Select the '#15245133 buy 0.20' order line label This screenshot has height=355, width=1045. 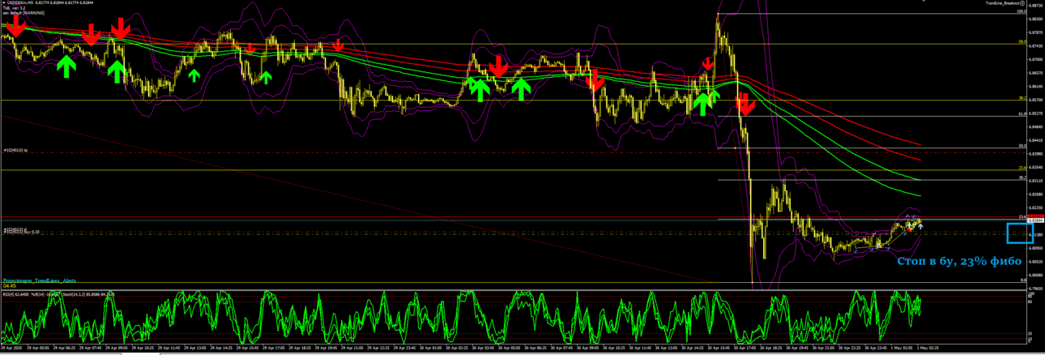pyautogui.click(x=22, y=233)
